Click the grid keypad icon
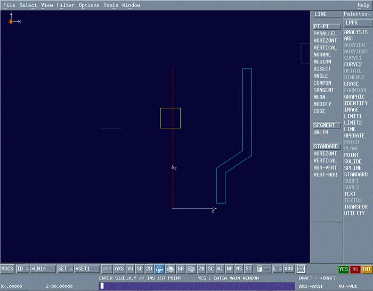 tap(301, 269)
